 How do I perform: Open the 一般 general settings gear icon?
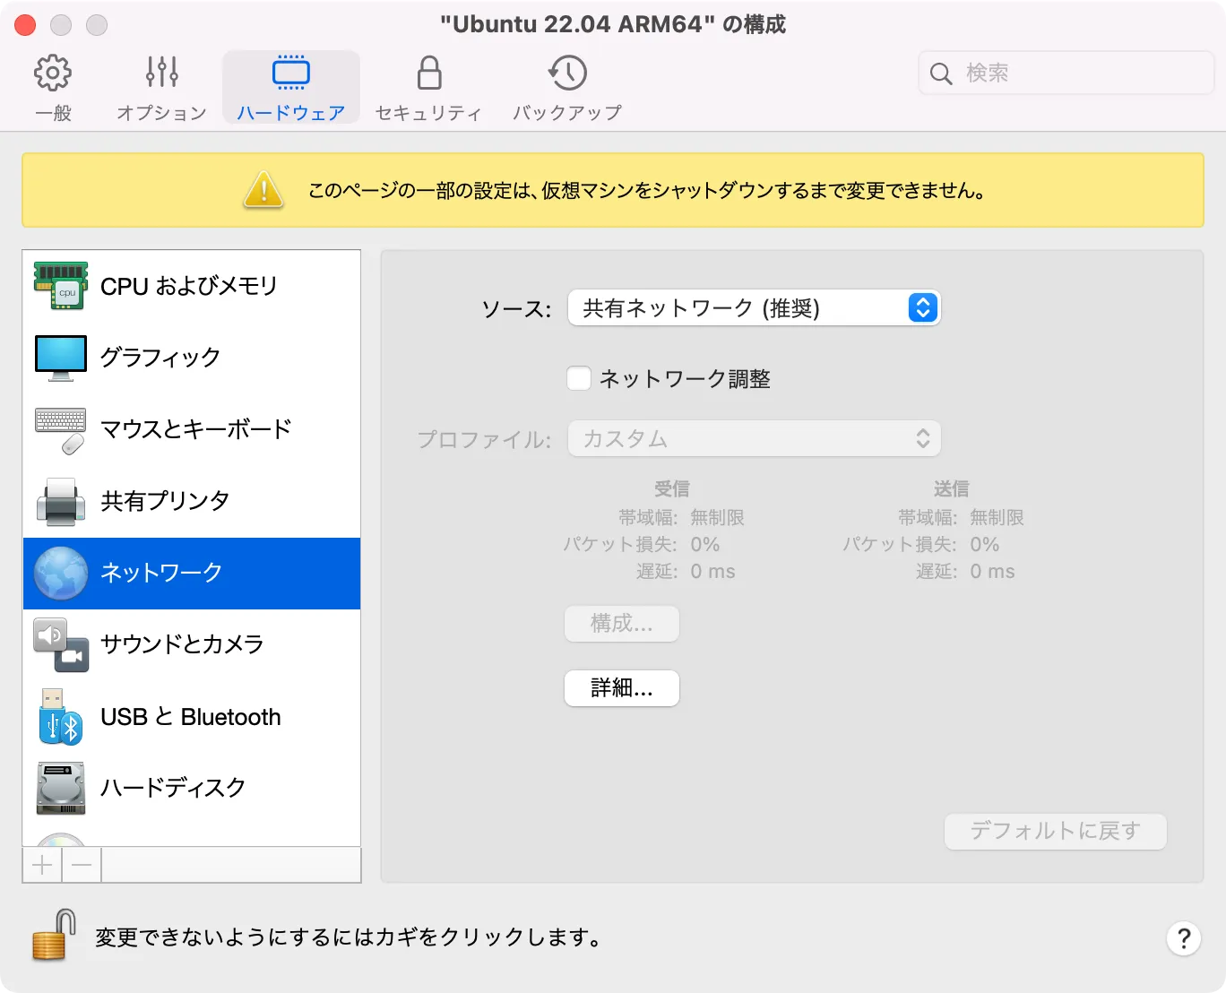pyautogui.click(x=53, y=73)
